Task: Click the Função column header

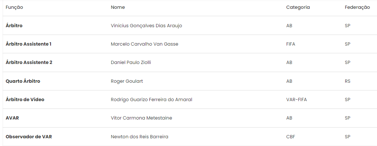Action: click(14, 7)
